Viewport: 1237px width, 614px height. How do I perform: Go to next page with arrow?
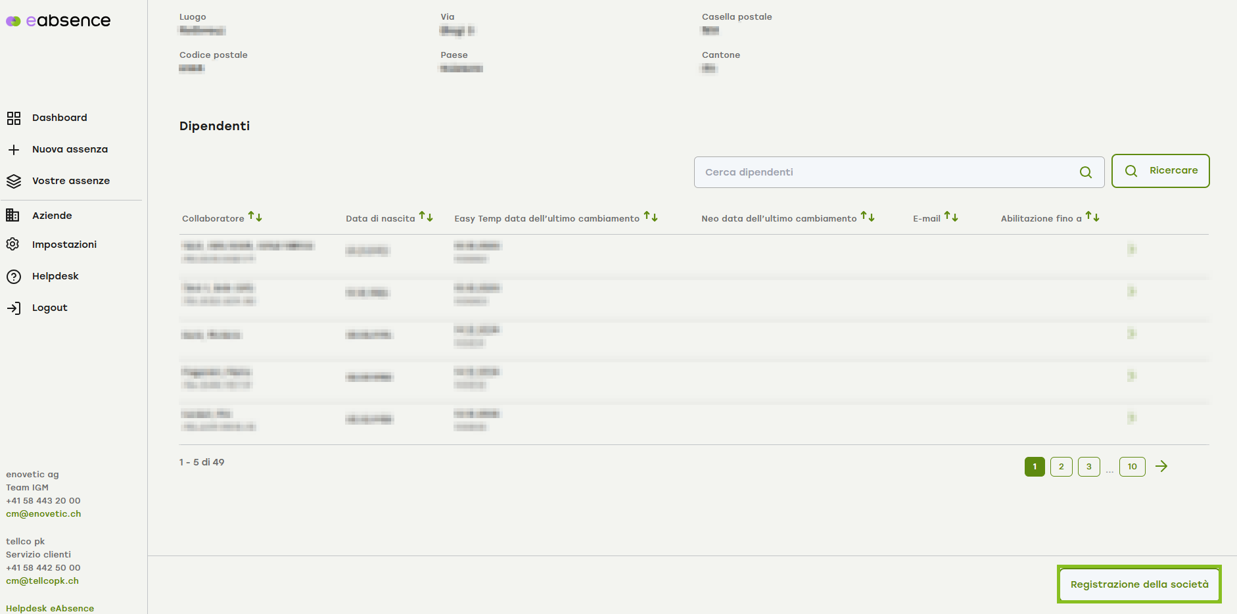1161,466
